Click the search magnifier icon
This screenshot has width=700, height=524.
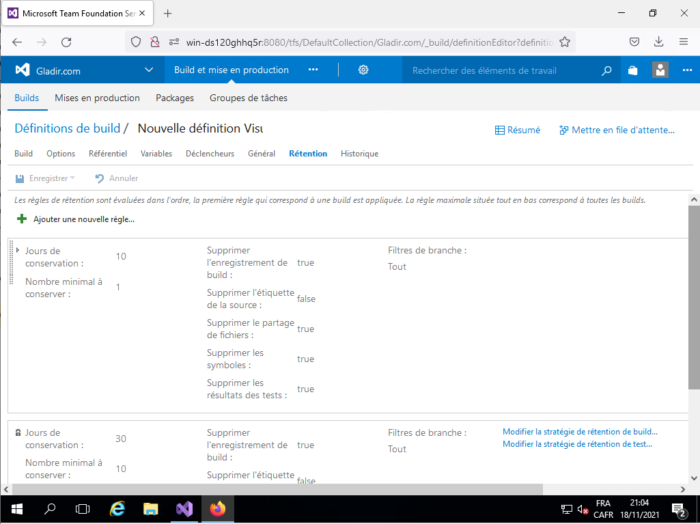point(606,70)
